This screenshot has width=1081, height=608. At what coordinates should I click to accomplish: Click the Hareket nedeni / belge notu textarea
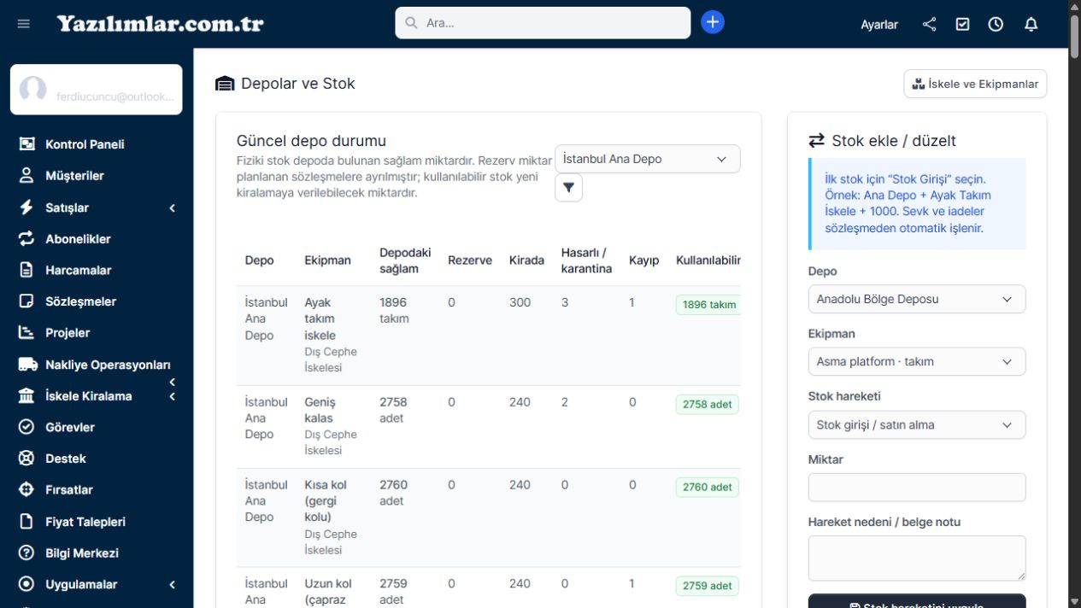point(917,558)
